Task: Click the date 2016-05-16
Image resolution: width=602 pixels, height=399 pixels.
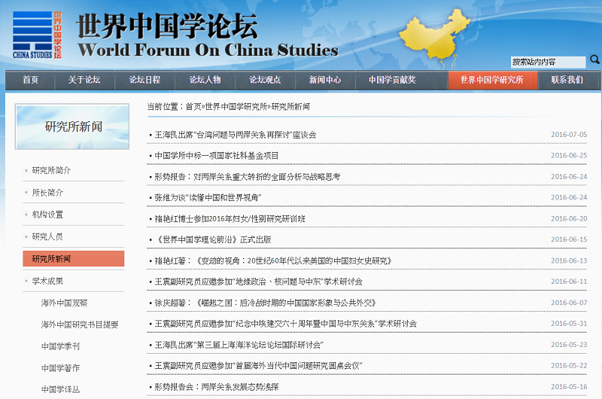Action: click(569, 386)
